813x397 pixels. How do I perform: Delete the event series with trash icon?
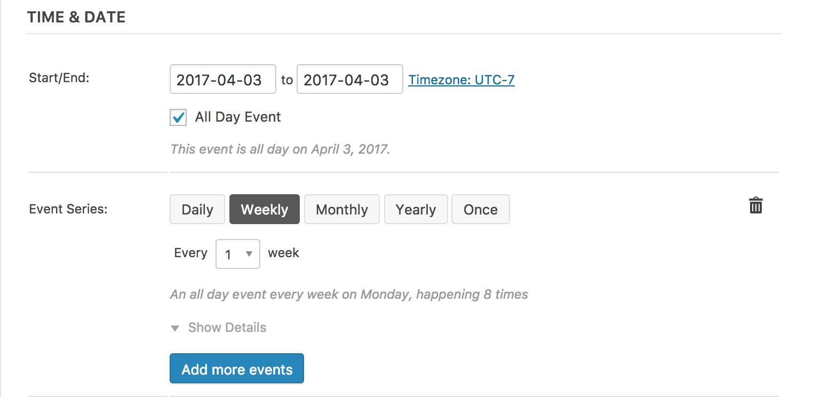[756, 205]
